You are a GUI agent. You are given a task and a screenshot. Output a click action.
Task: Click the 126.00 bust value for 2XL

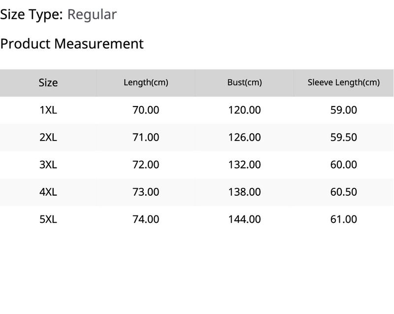click(x=244, y=137)
